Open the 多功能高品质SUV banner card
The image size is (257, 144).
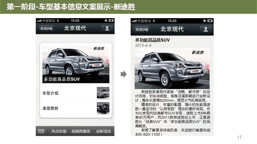click(x=76, y=65)
